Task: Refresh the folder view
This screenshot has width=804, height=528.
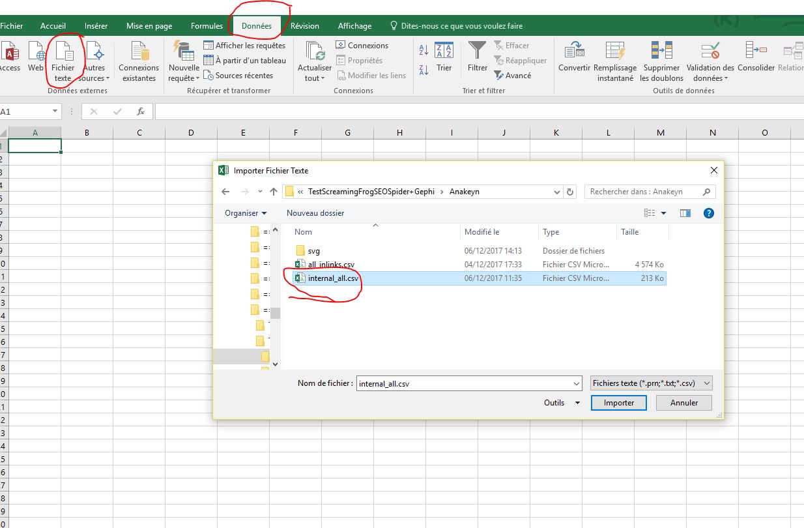Action: point(570,192)
